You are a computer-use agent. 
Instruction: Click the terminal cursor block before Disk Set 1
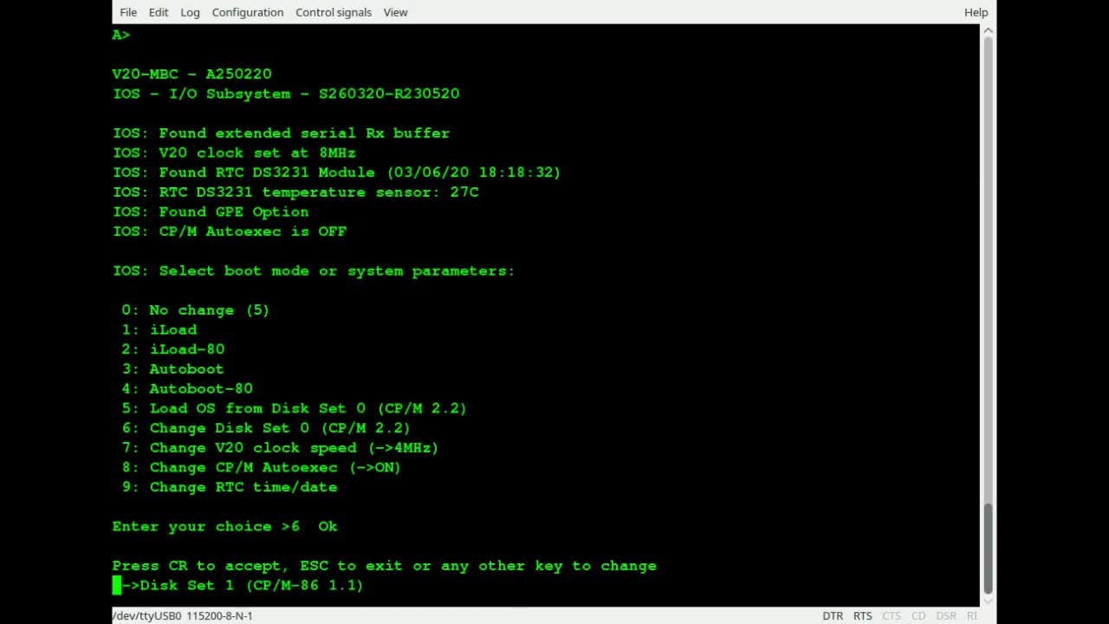[x=117, y=586]
